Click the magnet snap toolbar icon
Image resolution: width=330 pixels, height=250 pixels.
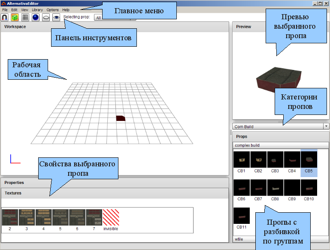coord(5,18)
